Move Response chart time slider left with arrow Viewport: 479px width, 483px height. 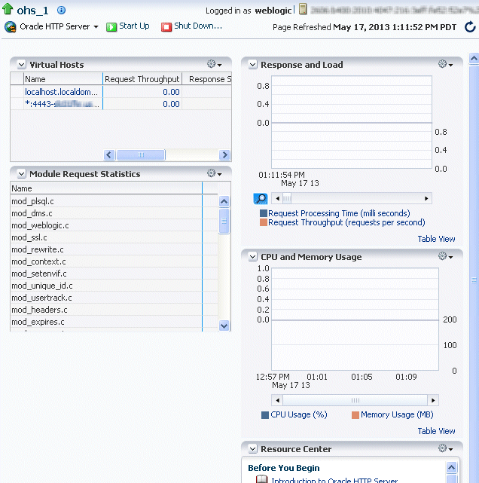tap(278, 198)
